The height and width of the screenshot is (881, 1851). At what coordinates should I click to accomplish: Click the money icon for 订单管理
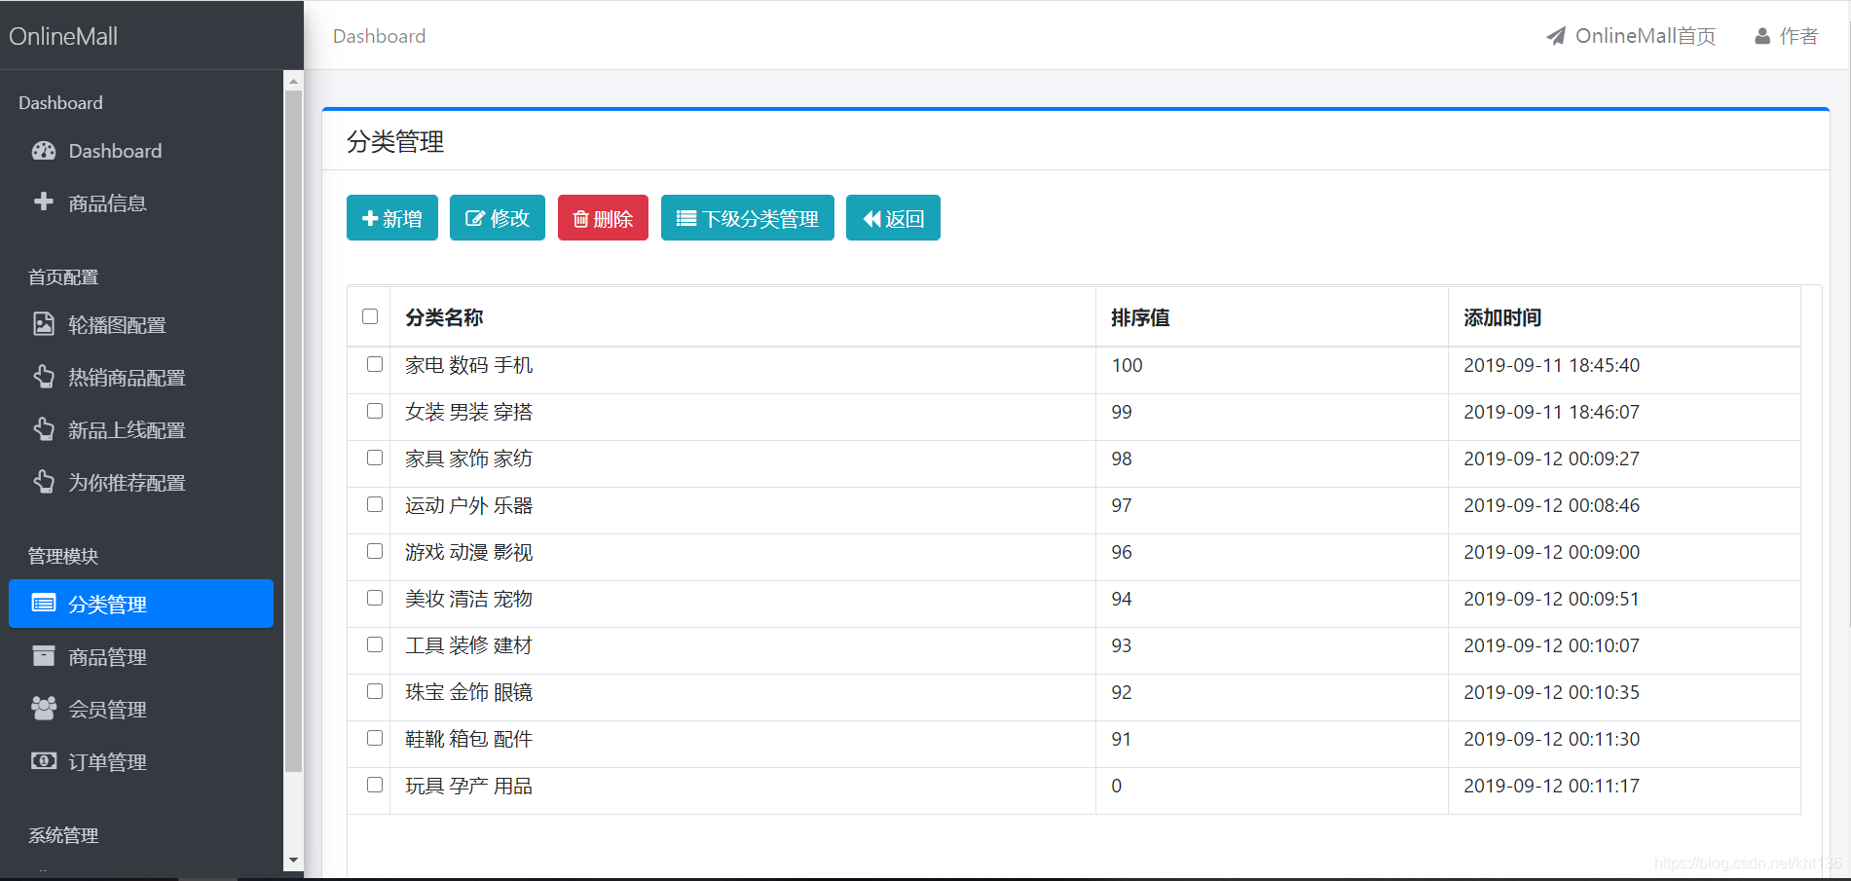[44, 761]
